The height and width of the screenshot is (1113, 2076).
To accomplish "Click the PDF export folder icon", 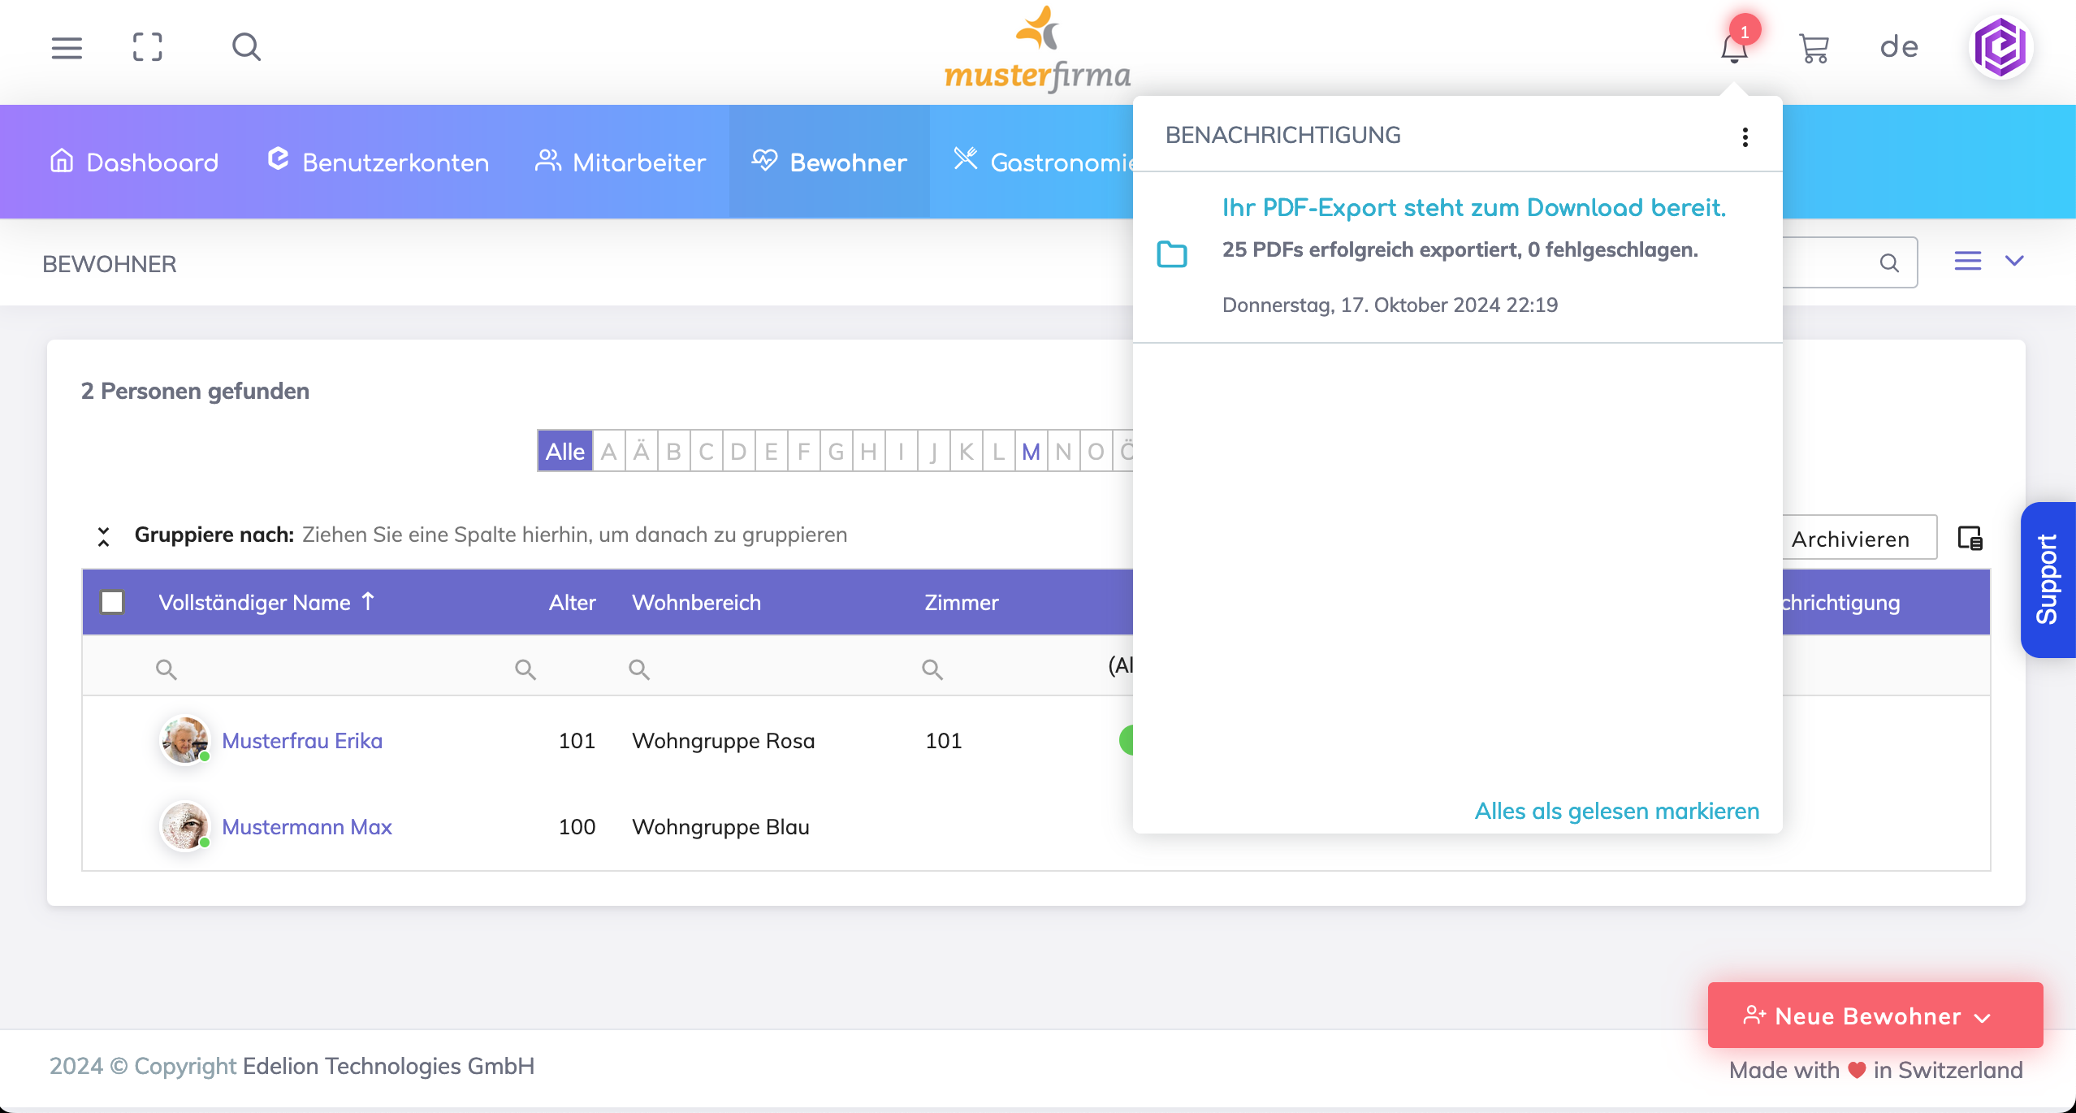I will point(1171,254).
